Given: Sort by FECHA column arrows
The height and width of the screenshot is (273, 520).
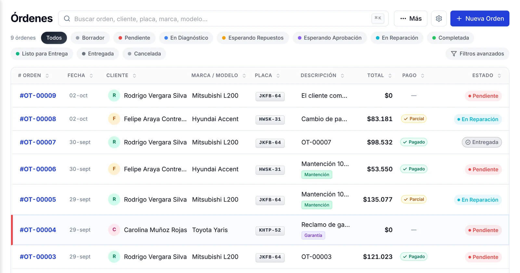Looking at the screenshot, I should click(91, 76).
